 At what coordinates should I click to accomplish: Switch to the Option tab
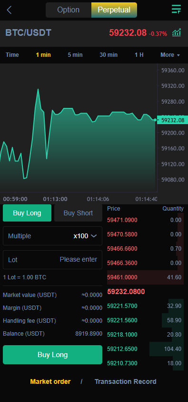click(69, 10)
